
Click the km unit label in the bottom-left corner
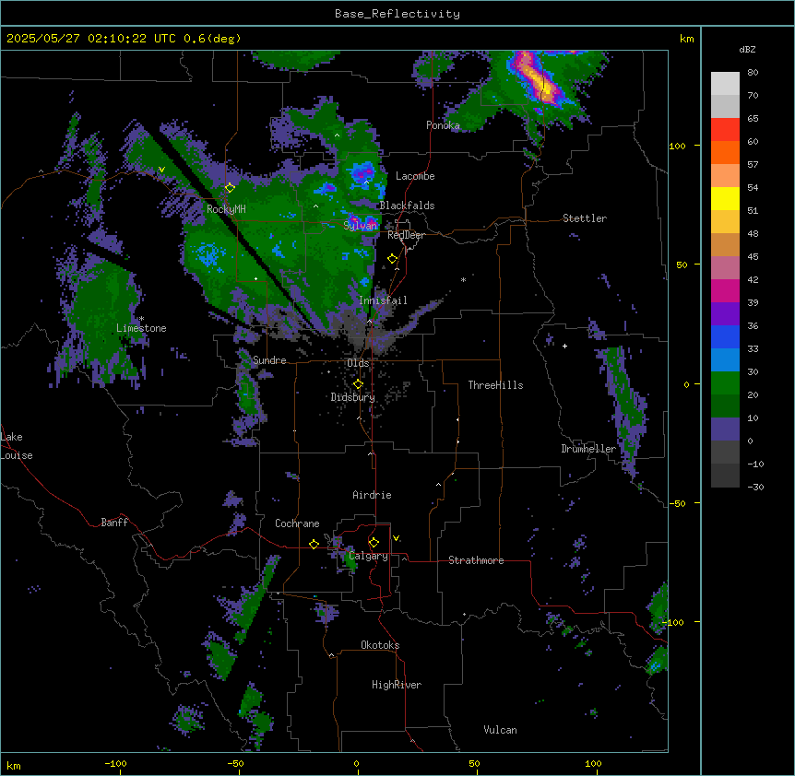(14, 765)
